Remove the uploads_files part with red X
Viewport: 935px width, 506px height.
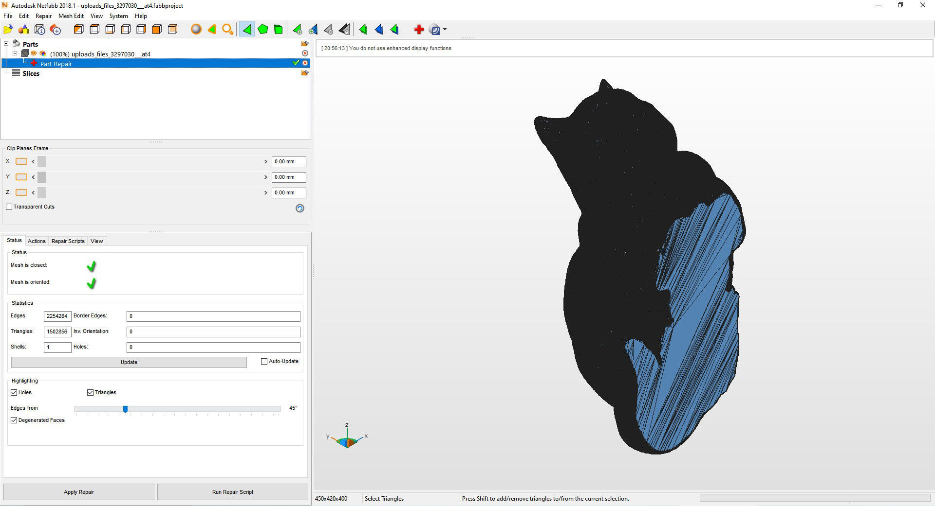(x=305, y=53)
